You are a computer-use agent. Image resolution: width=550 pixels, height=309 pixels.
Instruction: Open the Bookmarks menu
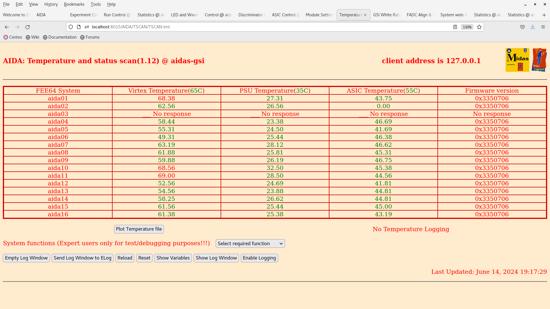pyautogui.click(x=74, y=4)
